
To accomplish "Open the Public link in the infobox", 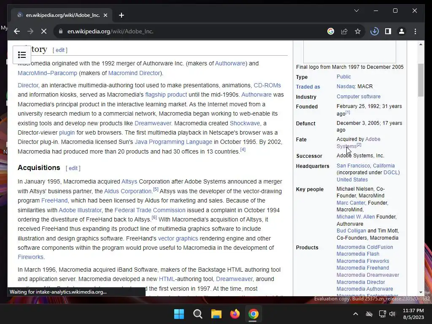I will (x=343, y=77).
